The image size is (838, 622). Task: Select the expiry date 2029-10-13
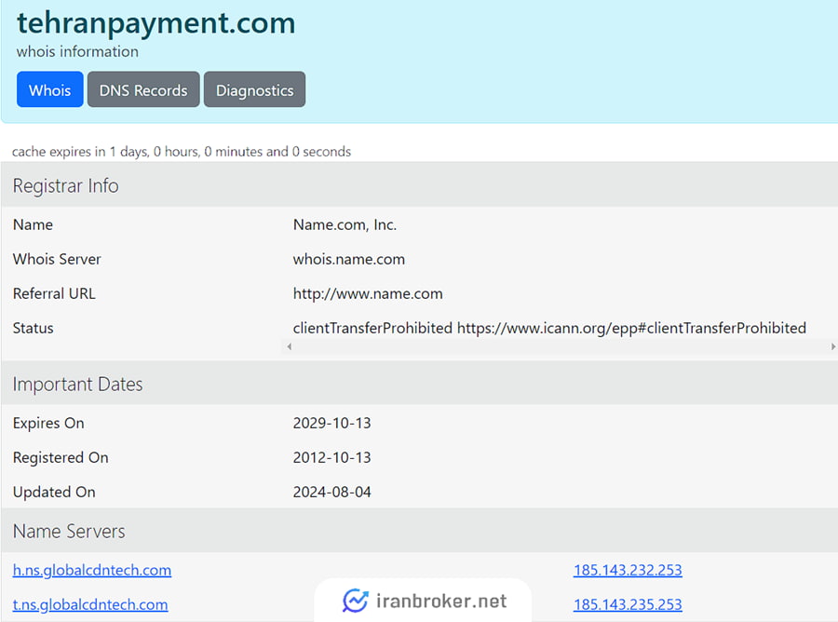pos(331,423)
